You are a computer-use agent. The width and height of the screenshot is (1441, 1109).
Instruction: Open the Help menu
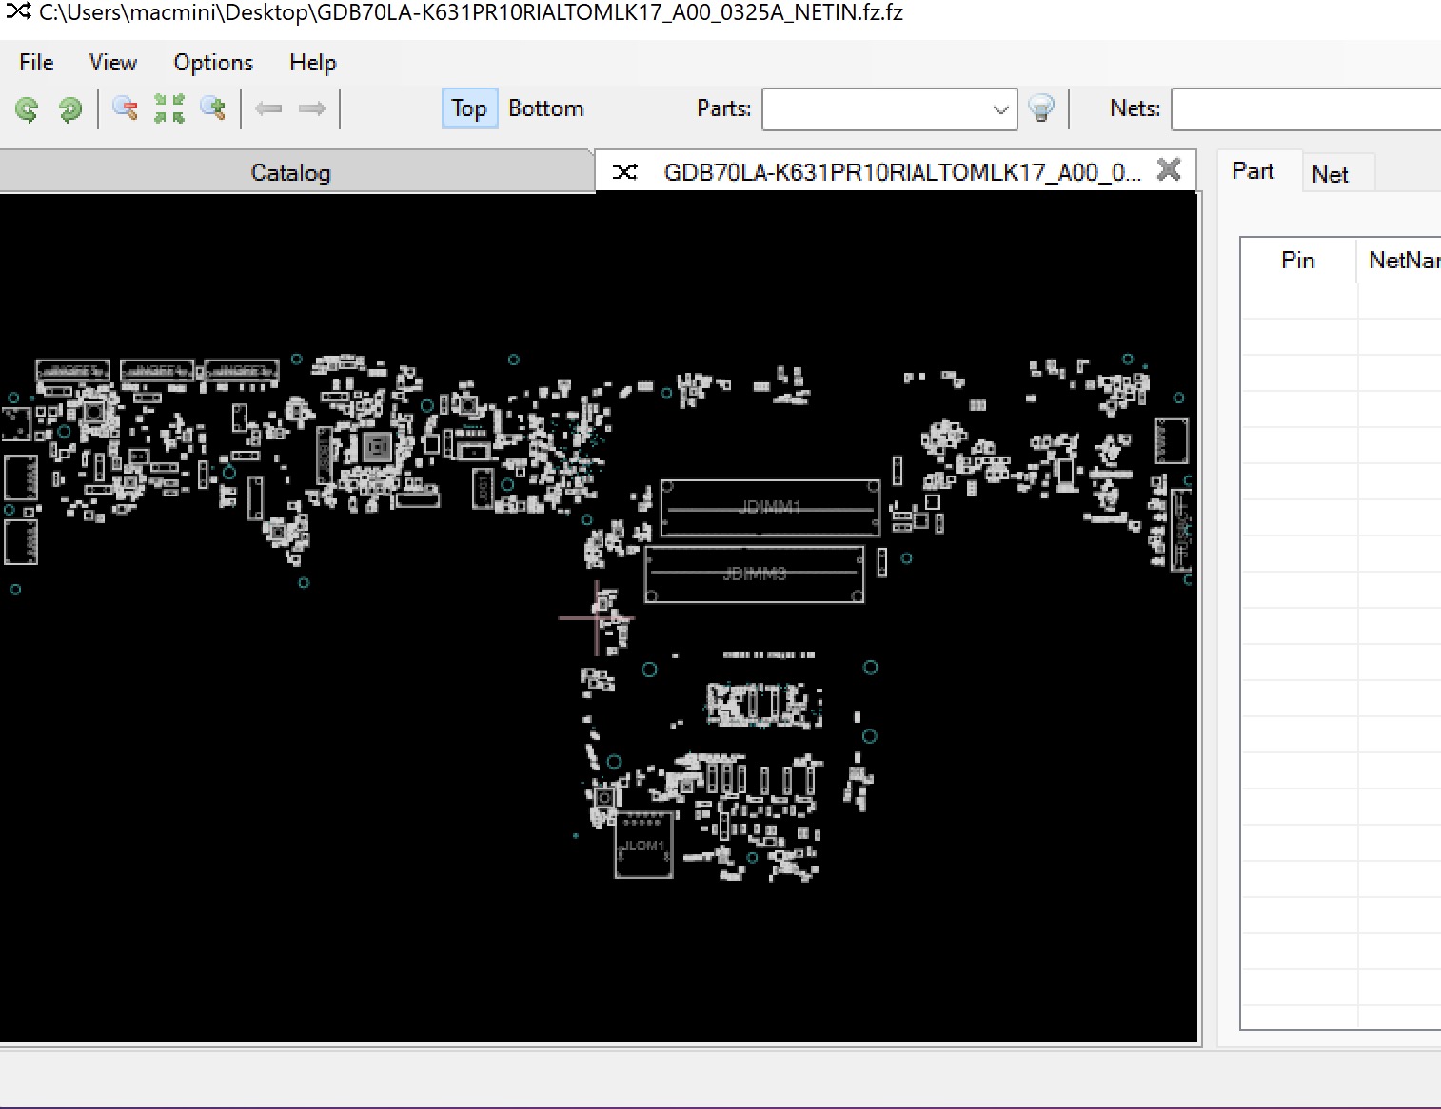point(312,63)
